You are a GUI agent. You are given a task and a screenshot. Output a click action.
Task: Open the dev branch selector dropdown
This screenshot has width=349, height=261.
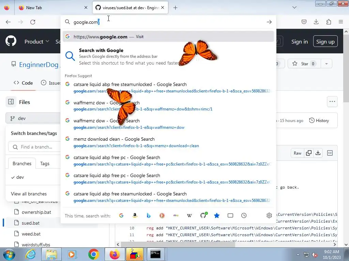pos(33,118)
